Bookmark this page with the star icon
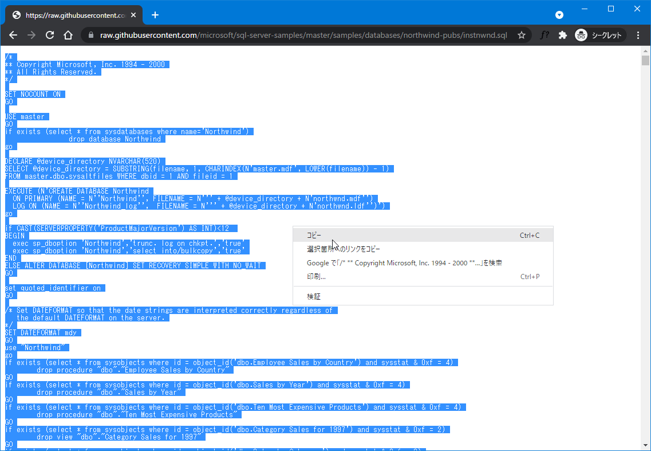Viewport: 651px width, 451px height. click(x=522, y=35)
